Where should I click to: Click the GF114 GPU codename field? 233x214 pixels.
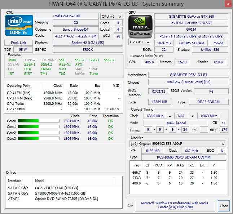coord(191,30)
